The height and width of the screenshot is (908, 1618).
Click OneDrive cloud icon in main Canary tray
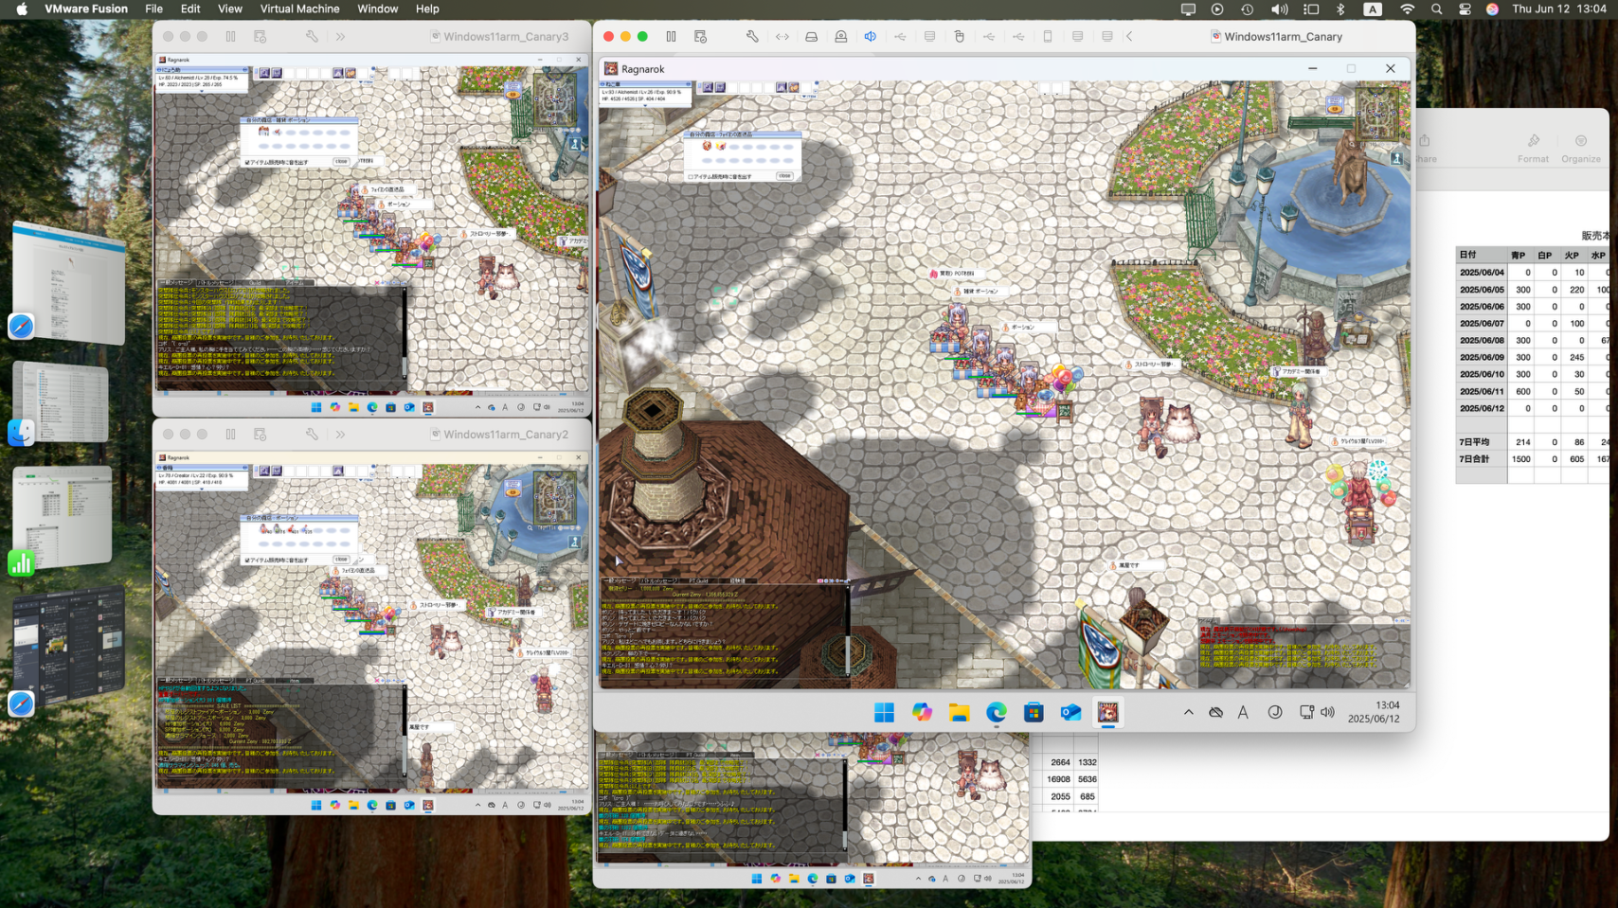(1215, 712)
